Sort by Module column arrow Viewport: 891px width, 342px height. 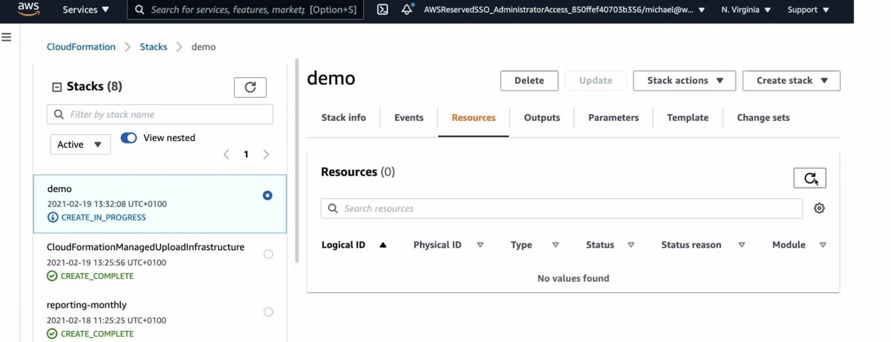(822, 245)
